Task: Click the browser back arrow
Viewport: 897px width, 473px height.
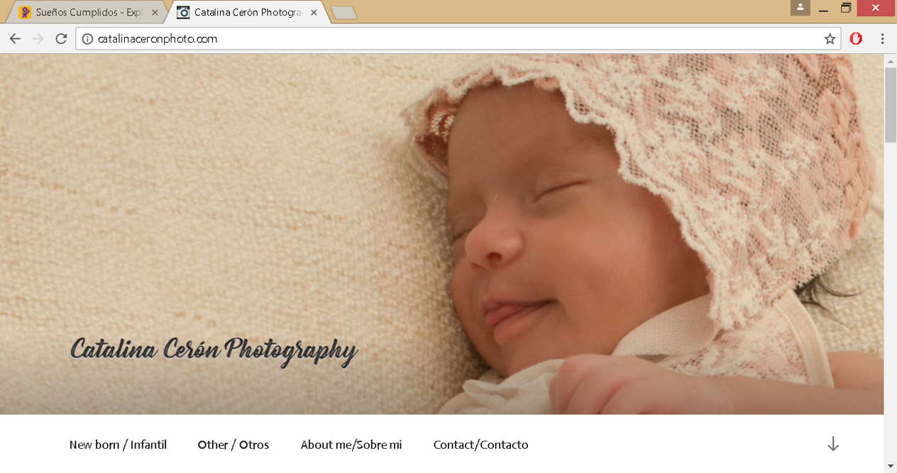Action: (x=15, y=39)
